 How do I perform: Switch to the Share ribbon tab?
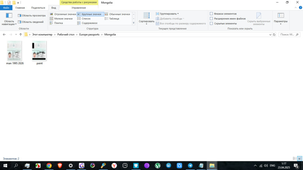click(38, 8)
